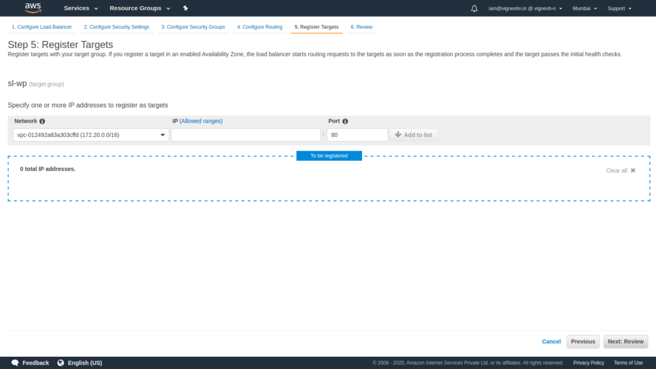Click the Allowed ranges link
The width and height of the screenshot is (656, 369).
pyautogui.click(x=201, y=121)
